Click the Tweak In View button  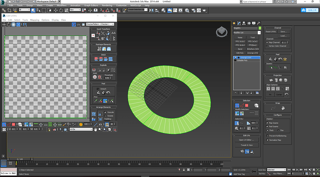[x=247, y=145]
